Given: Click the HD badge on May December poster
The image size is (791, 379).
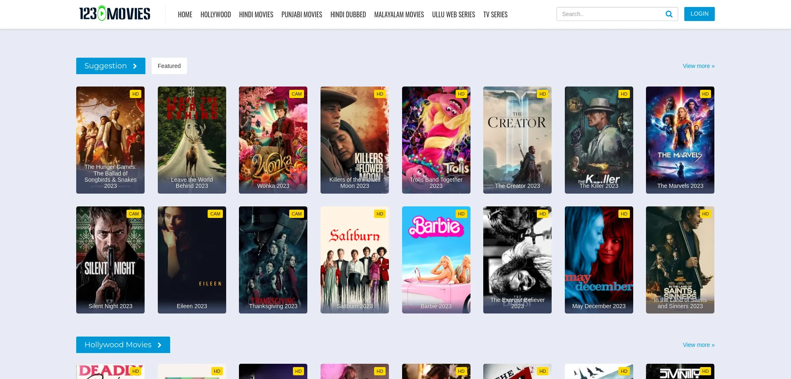Looking at the screenshot, I should (x=624, y=214).
